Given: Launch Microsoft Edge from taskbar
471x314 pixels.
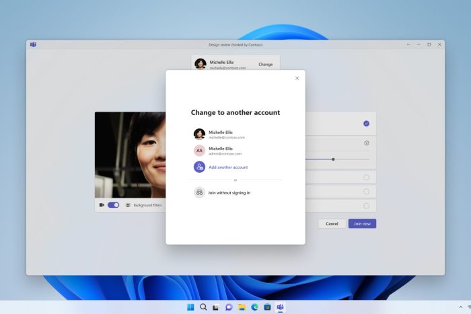Looking at the screenshot, I should [255, 307].
